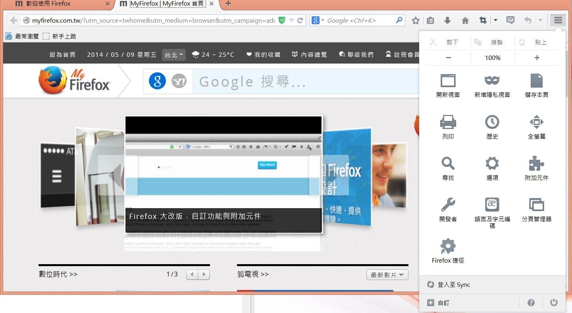Screen dimensions: 572x313
Task: Open History (歷史) panel
Action: click(x=492, y=127)
